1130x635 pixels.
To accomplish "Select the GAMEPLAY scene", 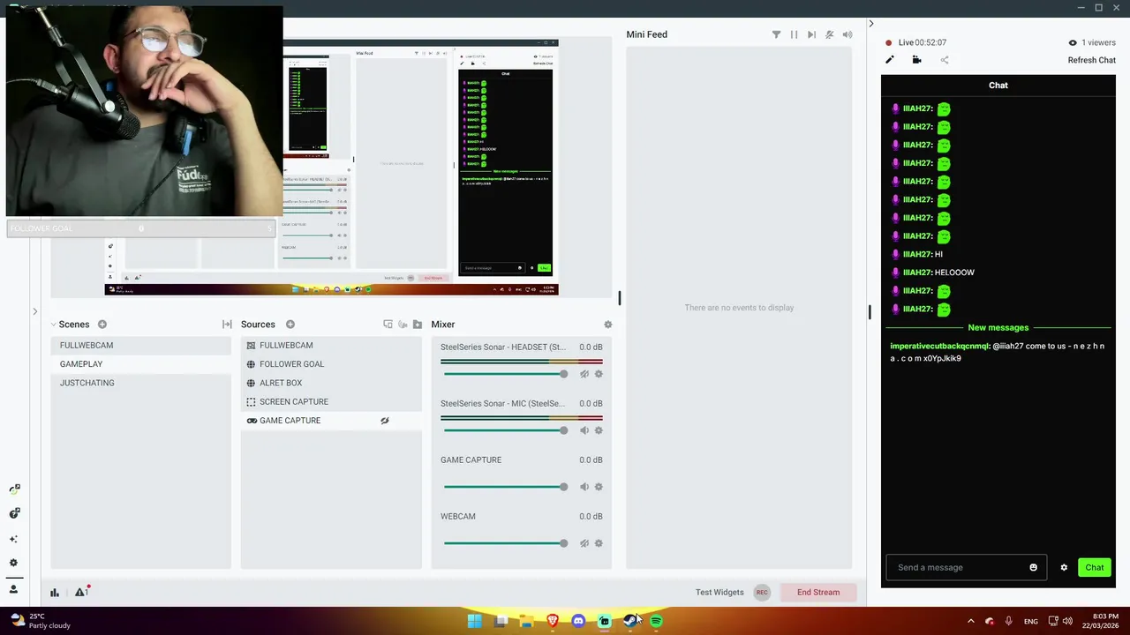I will 140,364.
